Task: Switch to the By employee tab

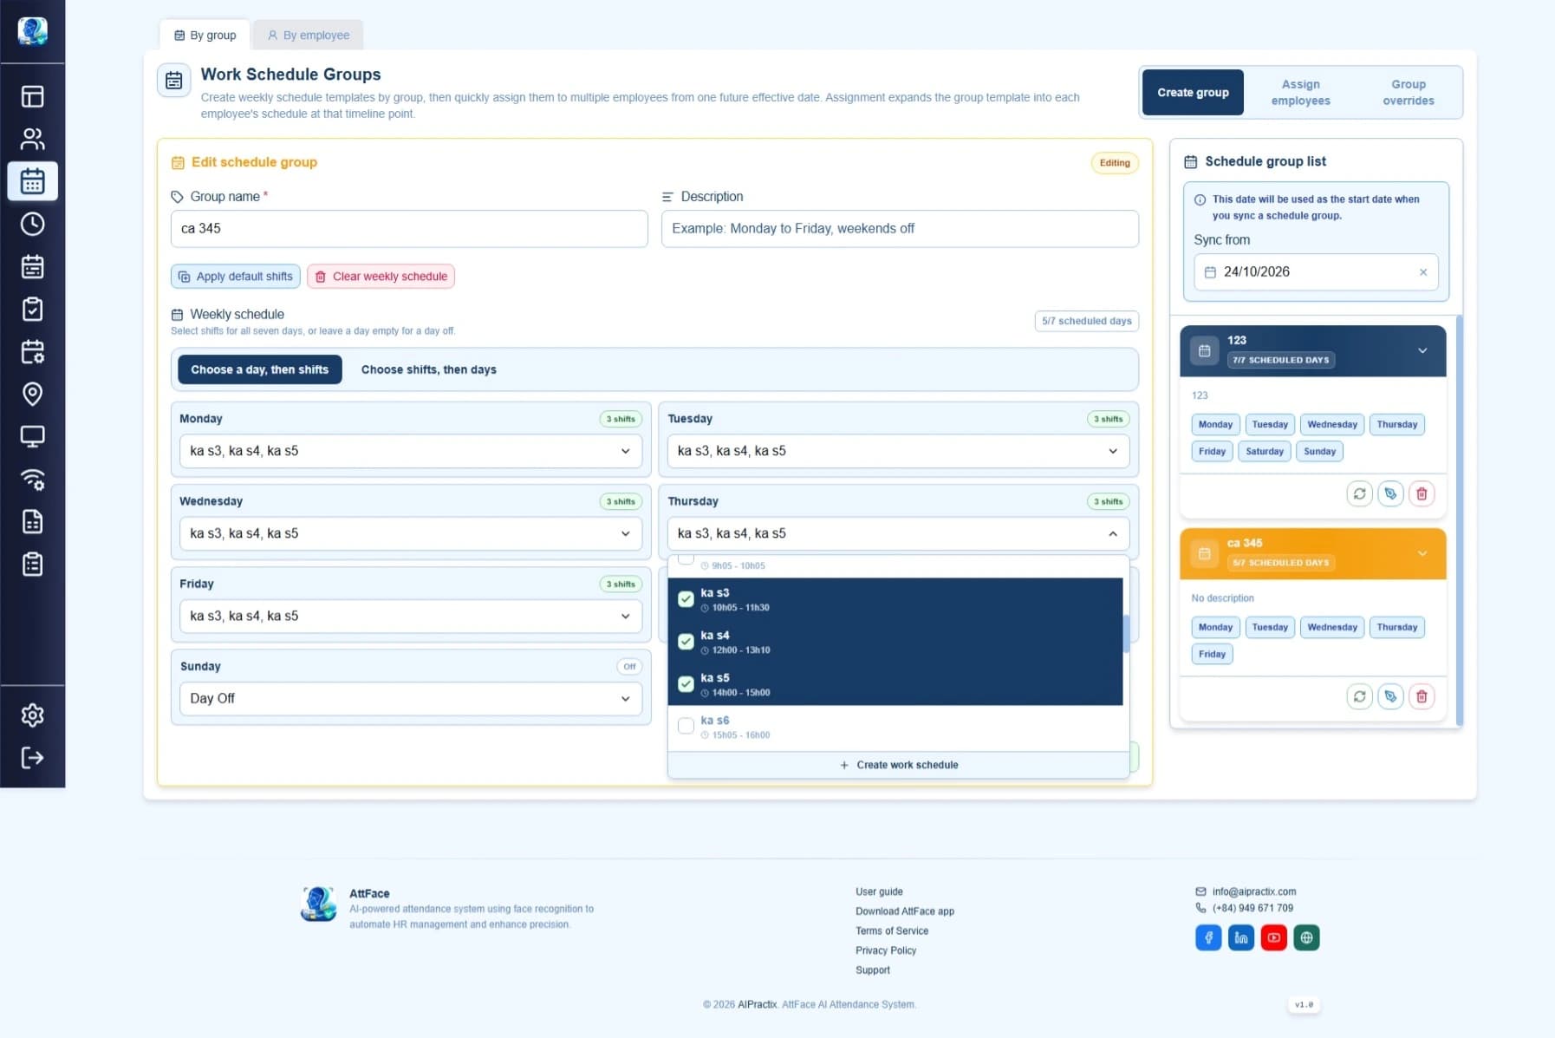Action: pyautogui.click(x=309, y=35)
